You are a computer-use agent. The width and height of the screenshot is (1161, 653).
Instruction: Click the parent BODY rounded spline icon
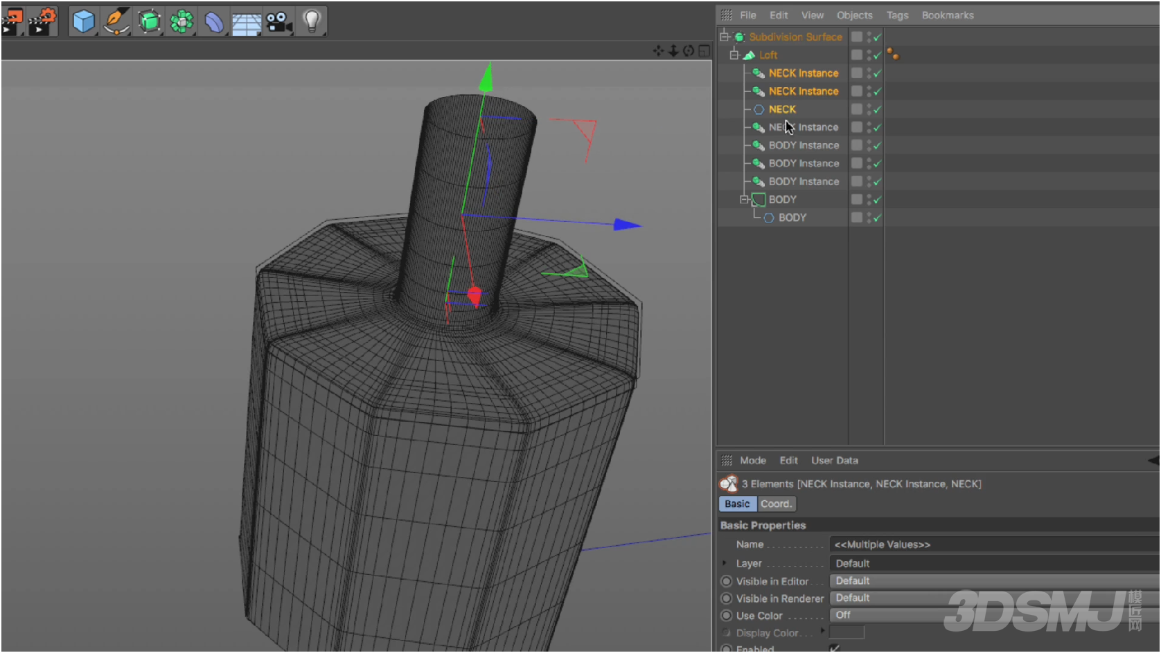(759, 199)
